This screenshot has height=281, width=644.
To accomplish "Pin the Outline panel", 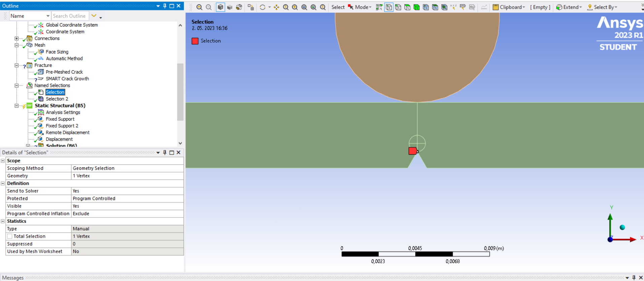I will coord(165,6).
